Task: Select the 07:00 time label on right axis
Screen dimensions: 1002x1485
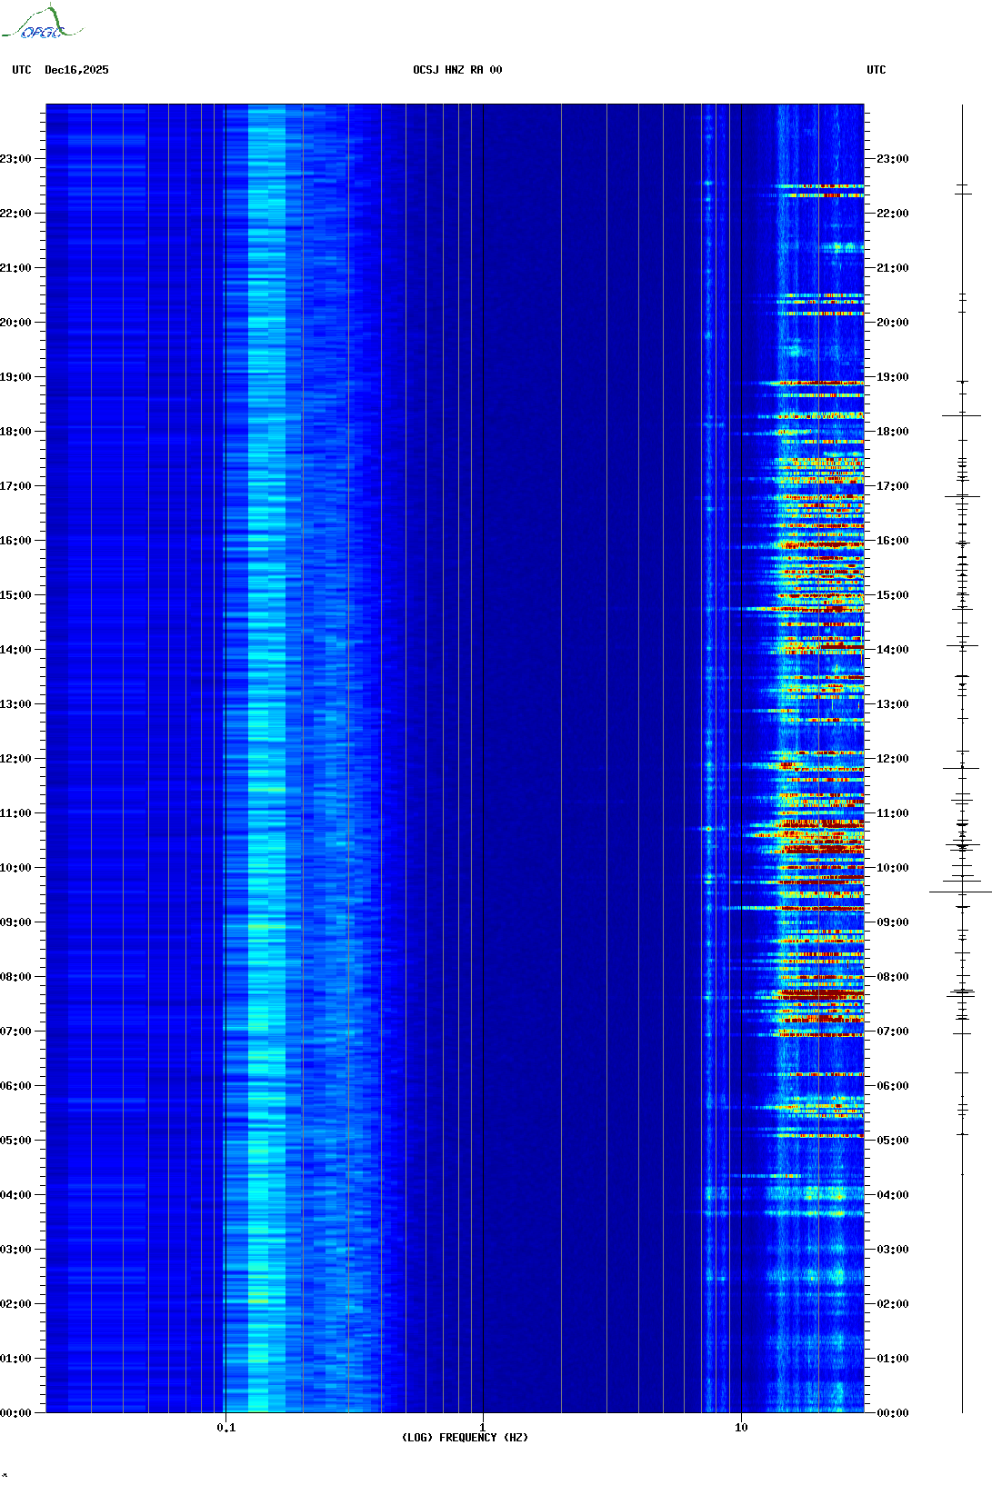Action: click(x=892, y=1032)
